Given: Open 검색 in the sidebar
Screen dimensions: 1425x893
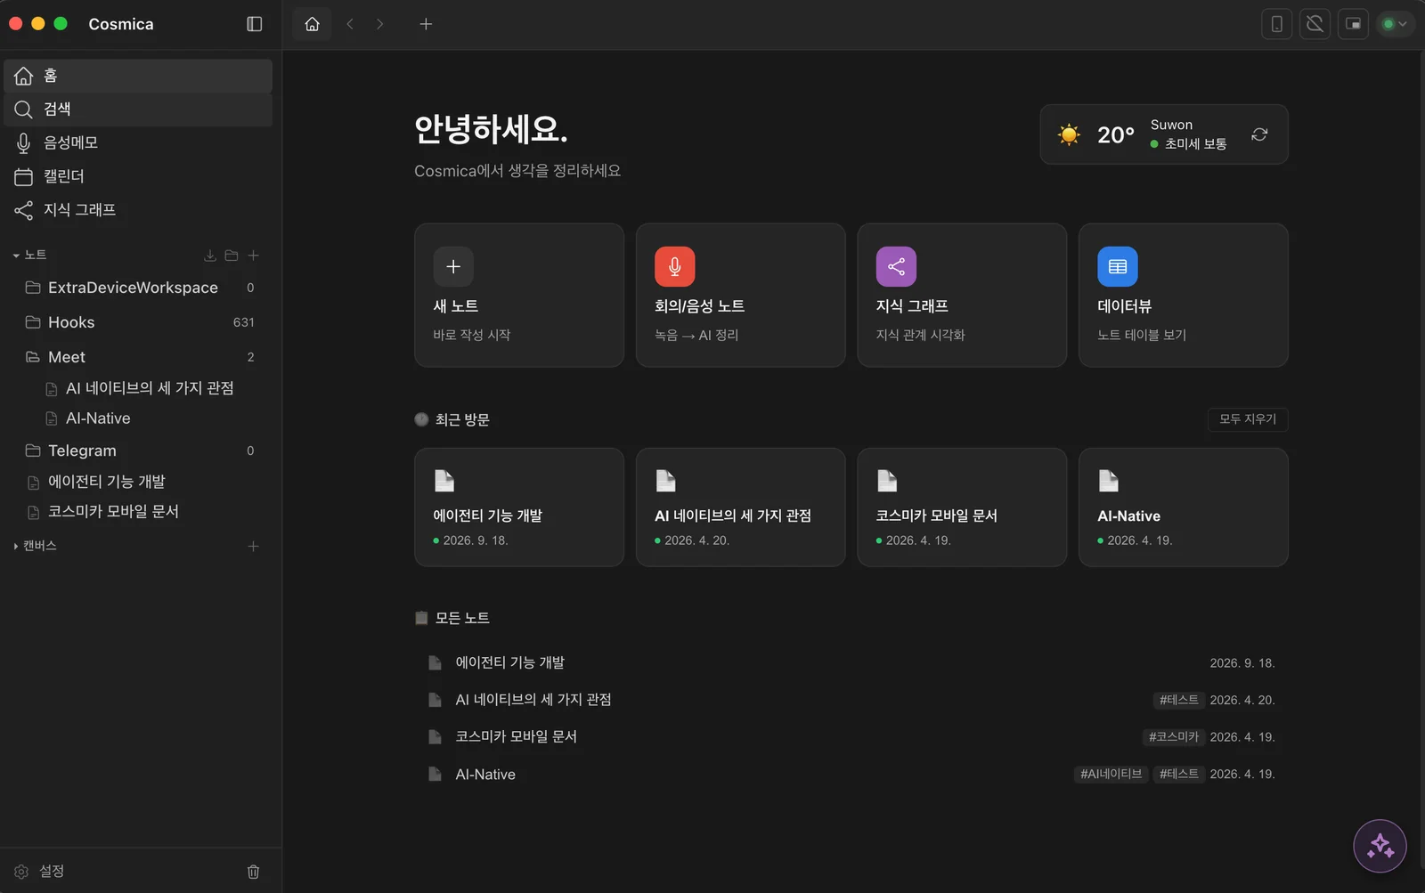Looking at the screenshot, I should coord(138,109).
